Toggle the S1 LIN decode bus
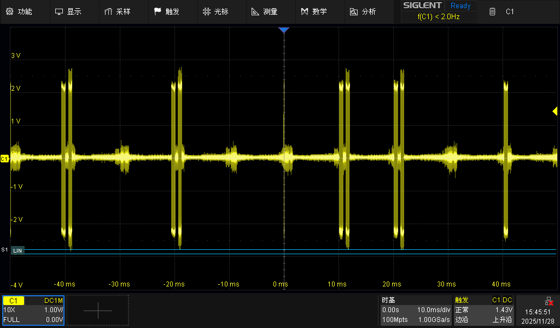The height and width of the screenshot is (328, 560). pos(17,250)
